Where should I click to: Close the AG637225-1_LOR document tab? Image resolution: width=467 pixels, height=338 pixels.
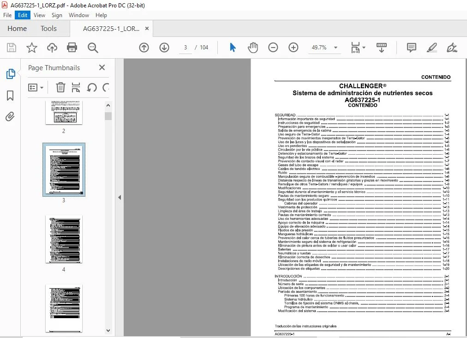(x=147, y=29)
